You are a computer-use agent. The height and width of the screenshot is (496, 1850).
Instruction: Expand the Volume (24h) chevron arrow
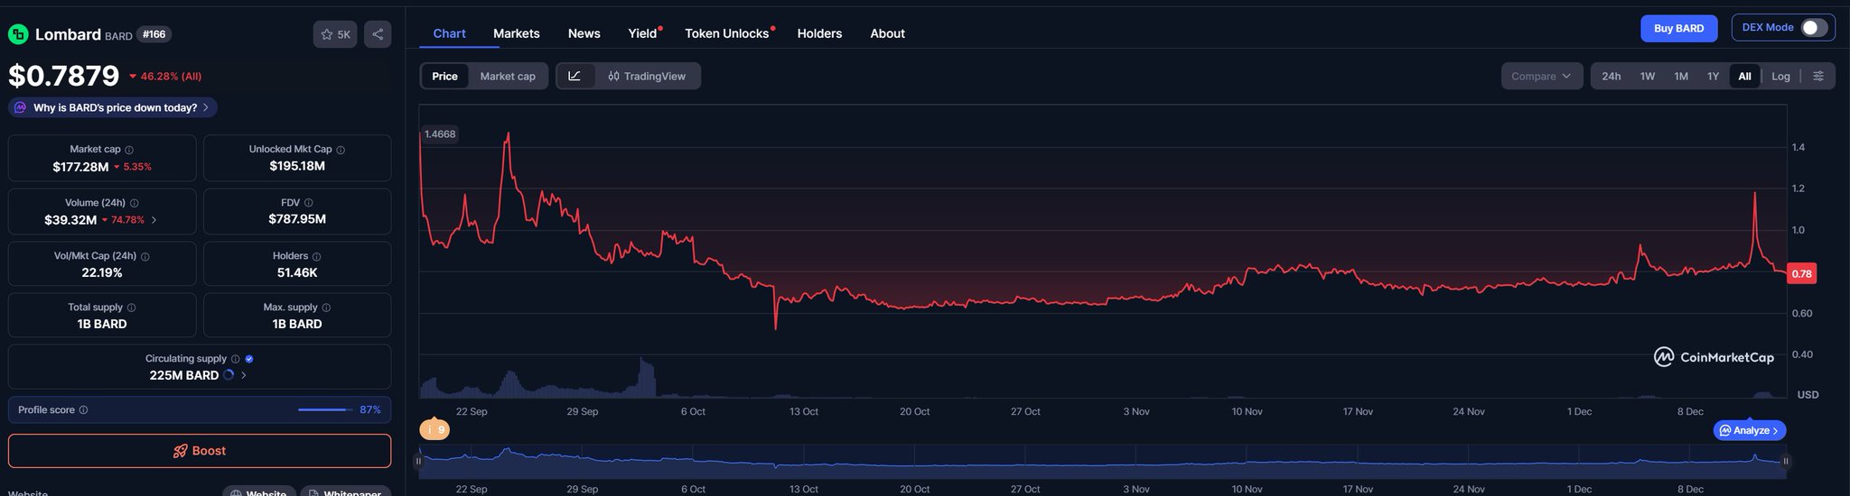click(x=154, y=220)
